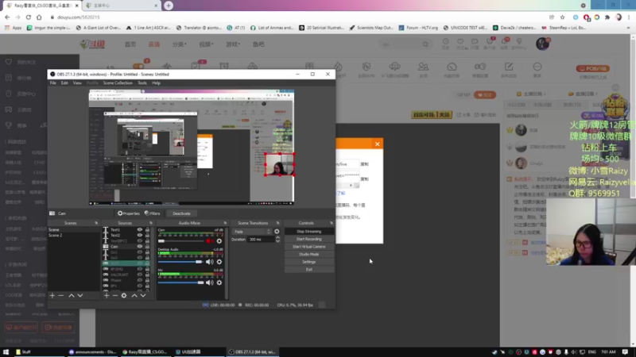This screenshot has width=636, height=357.
Task: Toggle visibility eye for Cam source
Action: coord(140,247)
